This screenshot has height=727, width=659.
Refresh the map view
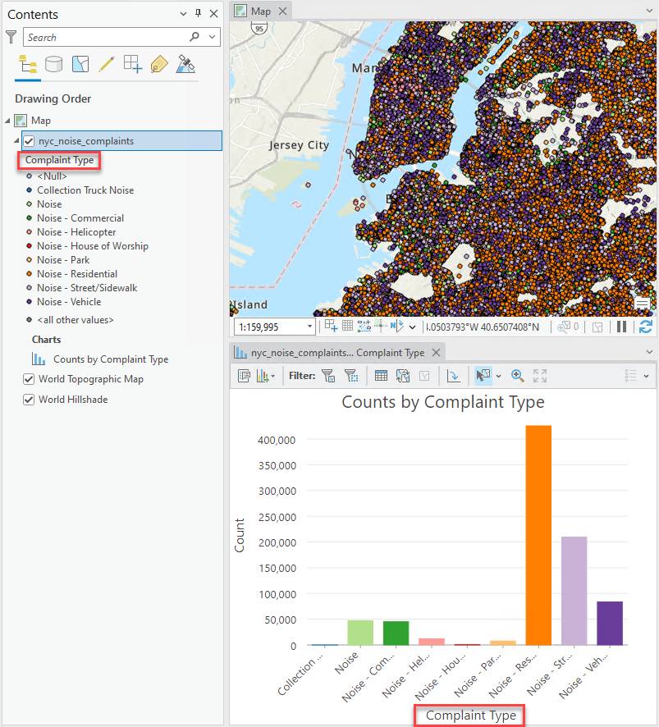tap(645, 327)
